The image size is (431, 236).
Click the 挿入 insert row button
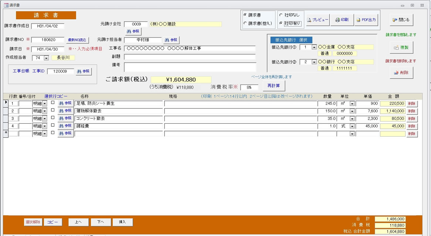point(122,222)
